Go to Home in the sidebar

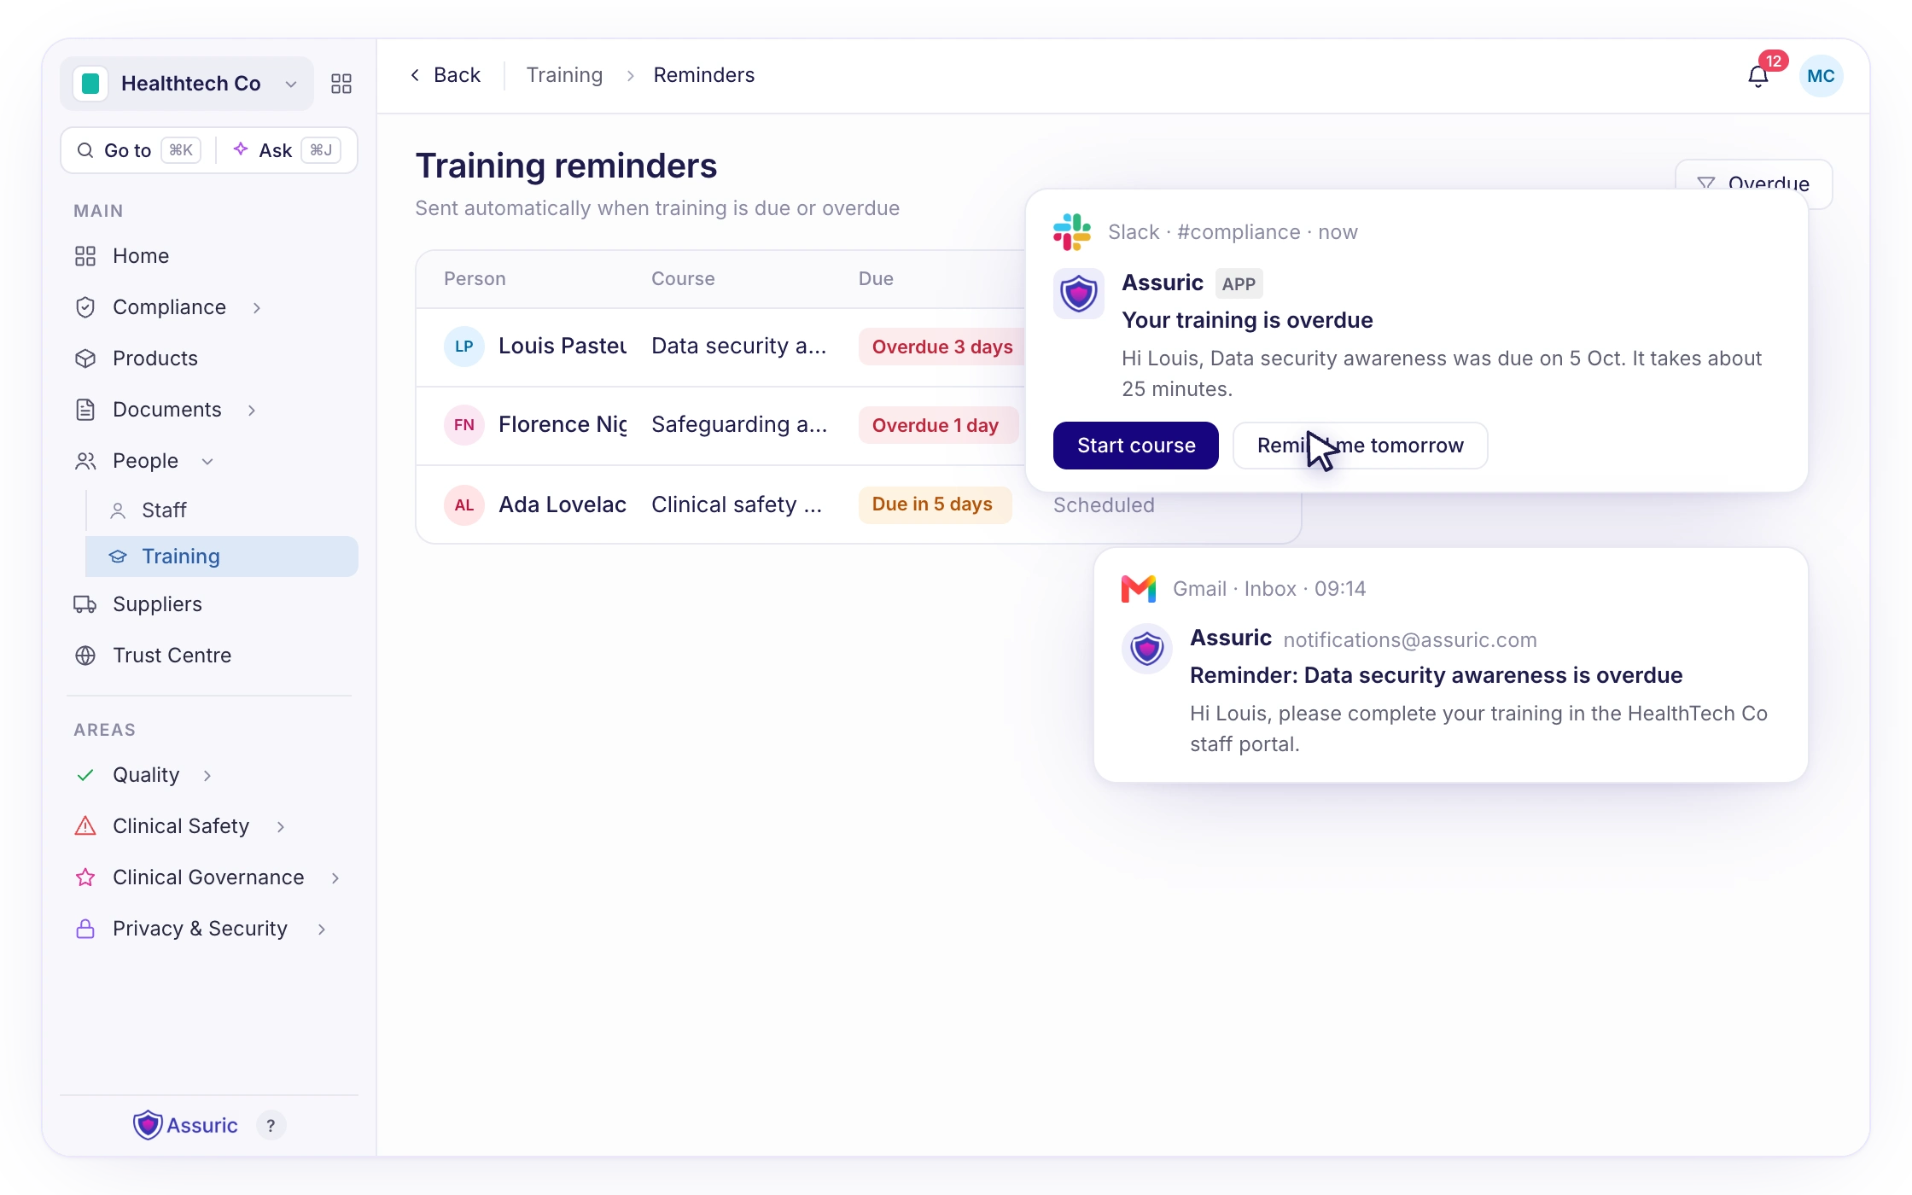[209, 256]
